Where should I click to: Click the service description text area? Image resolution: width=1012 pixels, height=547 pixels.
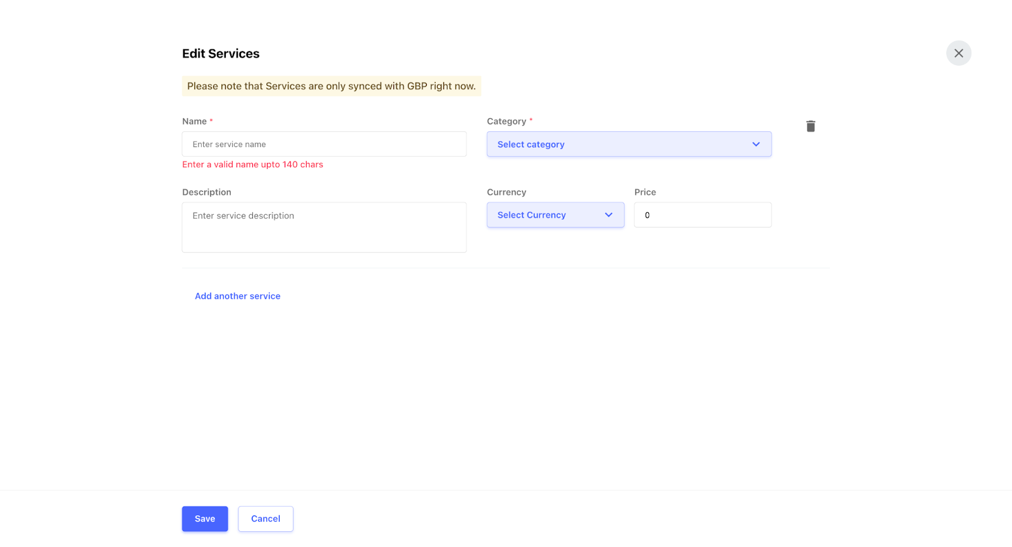point(324,227)
